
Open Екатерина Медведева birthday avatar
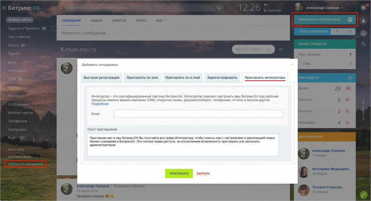[304, 171]
